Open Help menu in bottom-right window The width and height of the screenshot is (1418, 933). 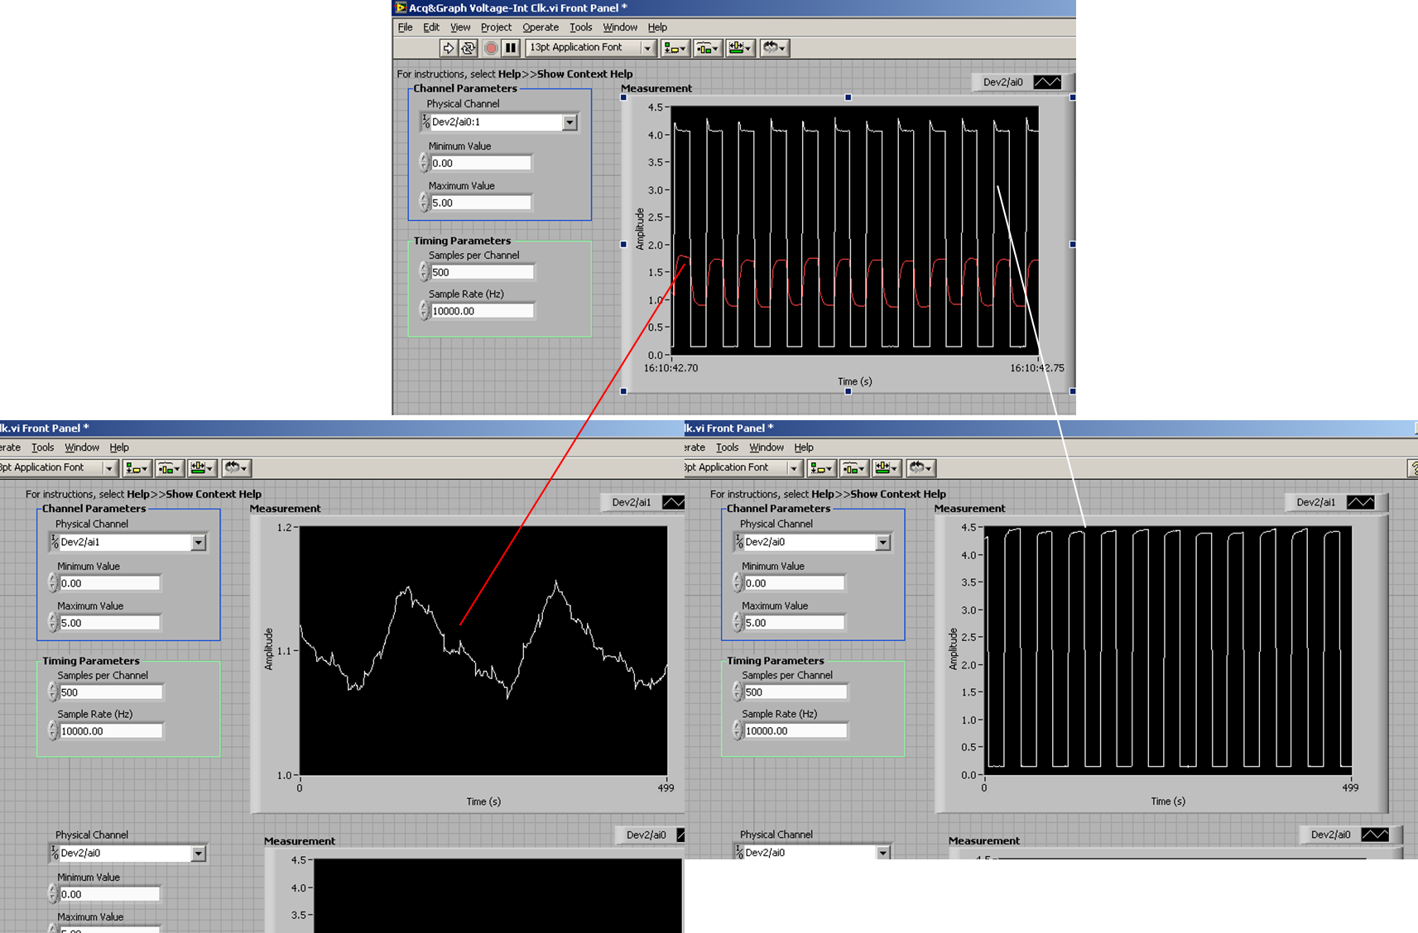tap(804, 447)
